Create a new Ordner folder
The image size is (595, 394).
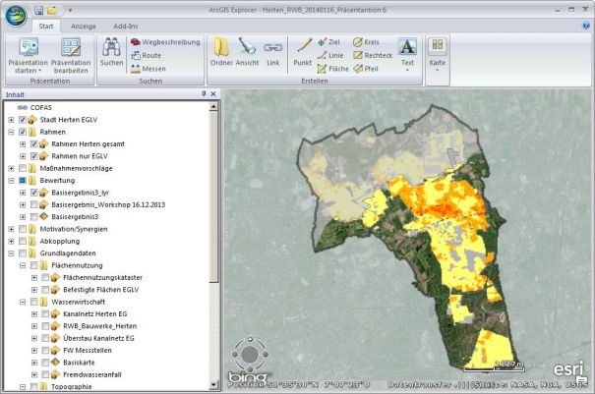point(221,52)
